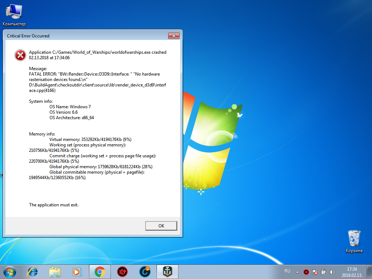
Task: Click the text "OS Architecture: x86_64"
Action: pos(72,118)
